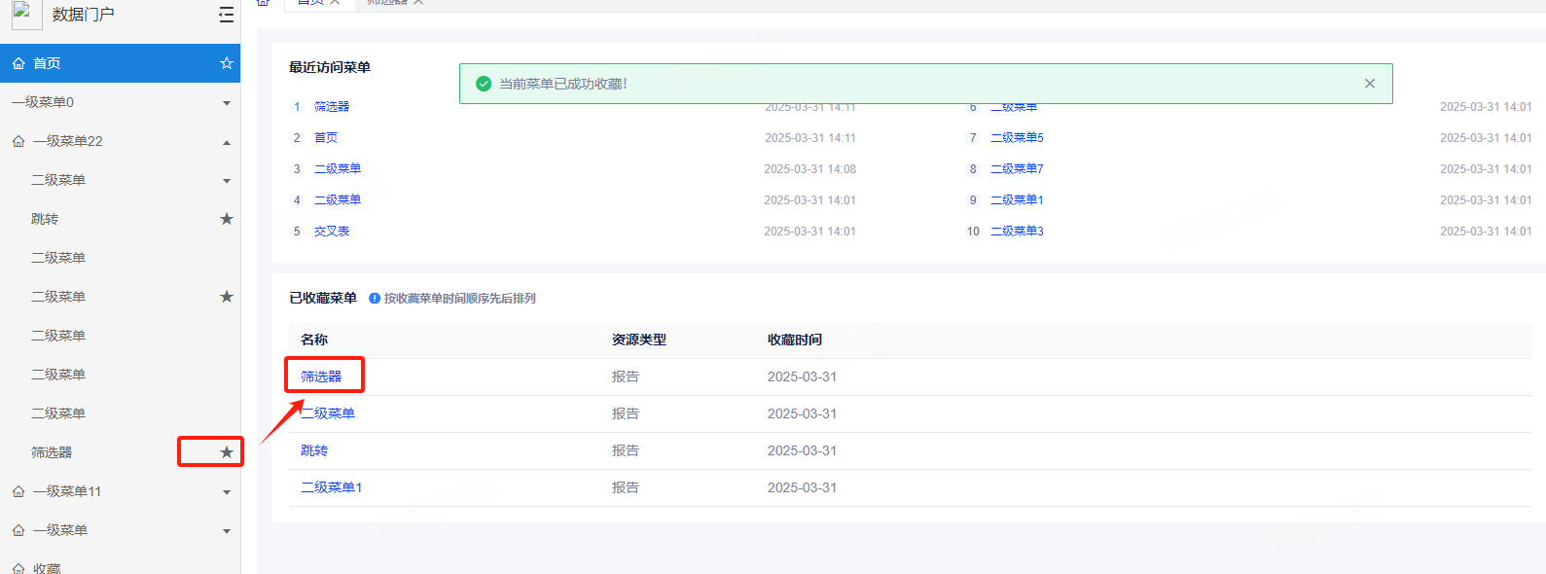Screen dimensions: 1546x574
Task: Collapse the sidebar using the menu fold icon
Action: coord(226,15)
